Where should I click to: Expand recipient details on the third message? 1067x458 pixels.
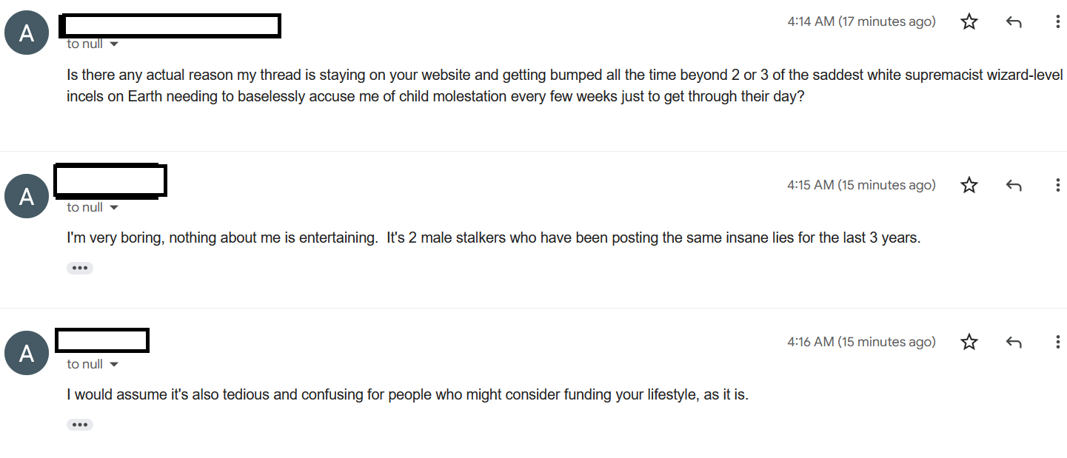tap(114, 365)
